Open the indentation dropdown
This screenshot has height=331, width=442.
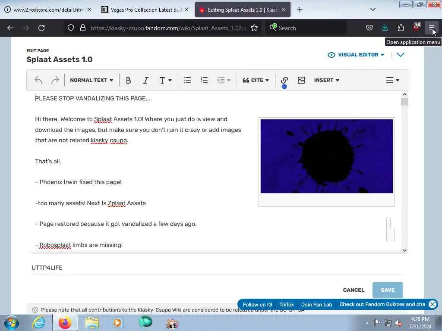[224, 80]
